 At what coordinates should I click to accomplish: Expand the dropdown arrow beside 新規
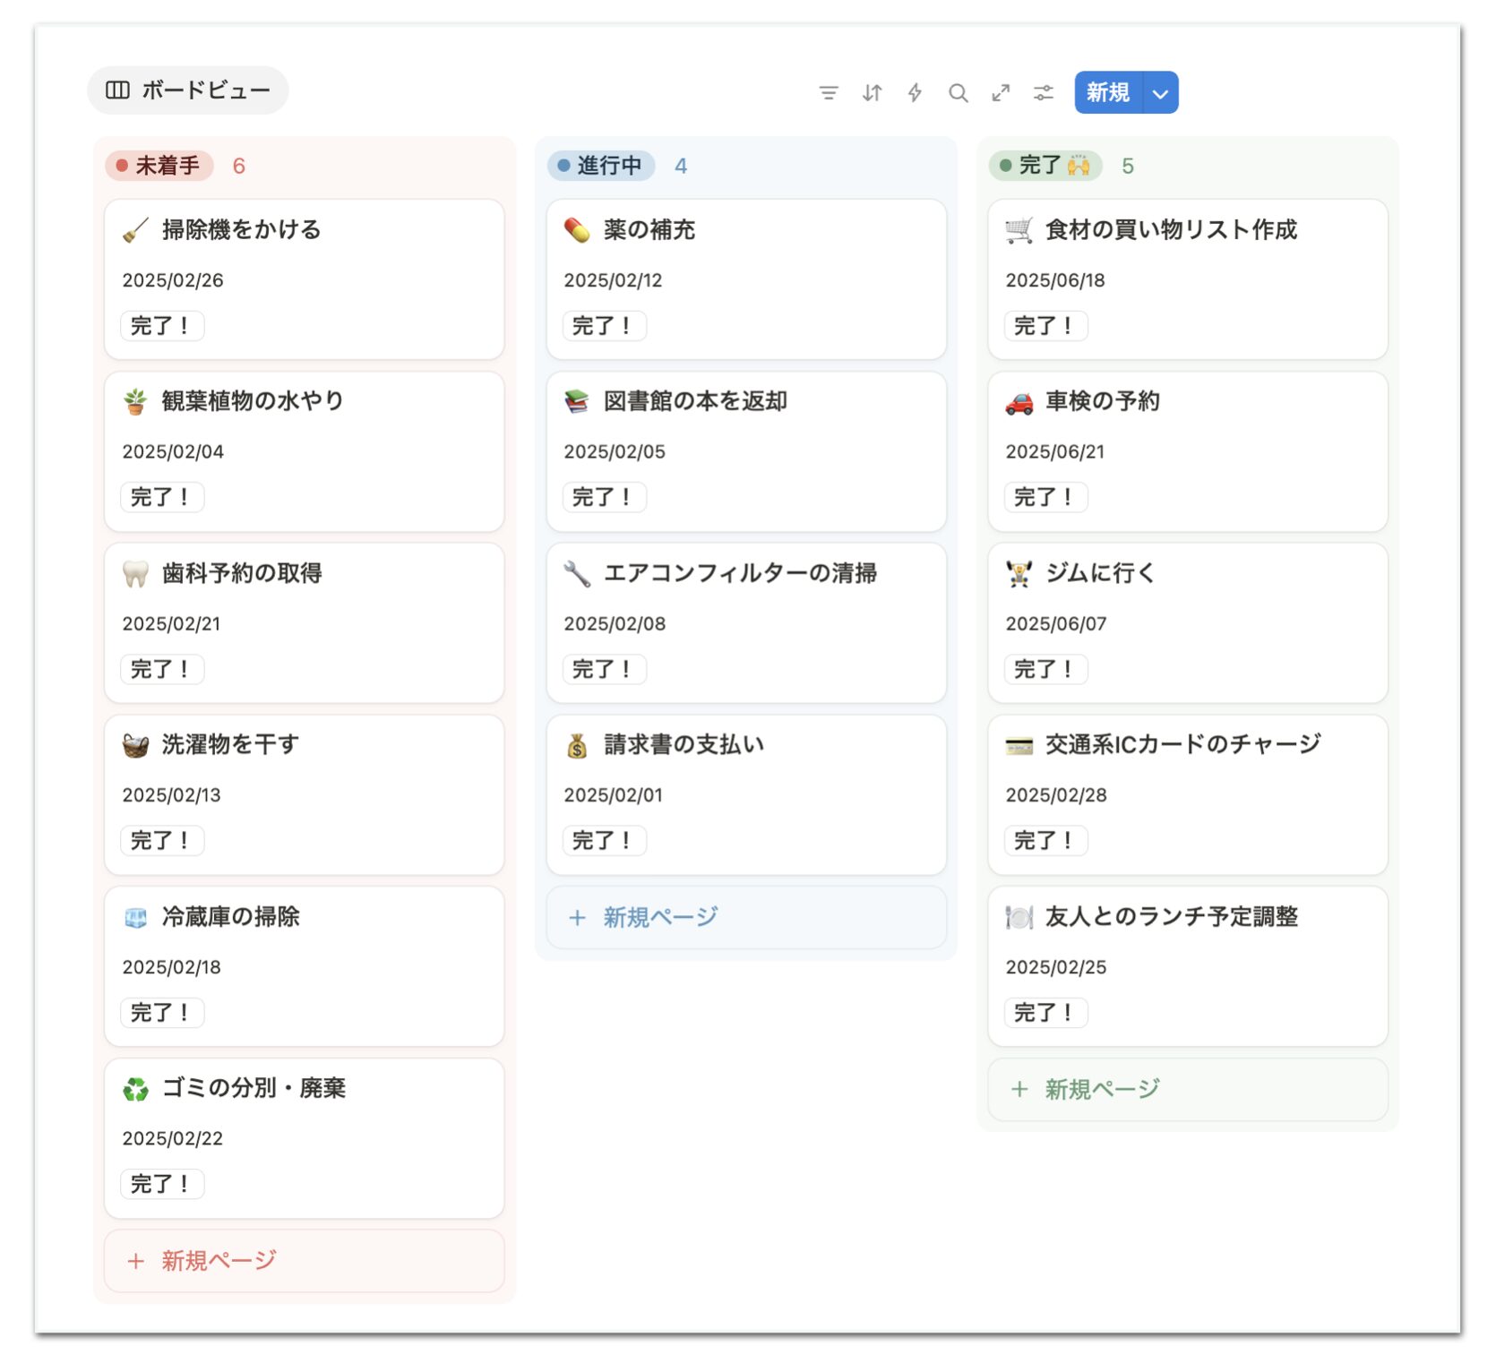[1160, 93]
